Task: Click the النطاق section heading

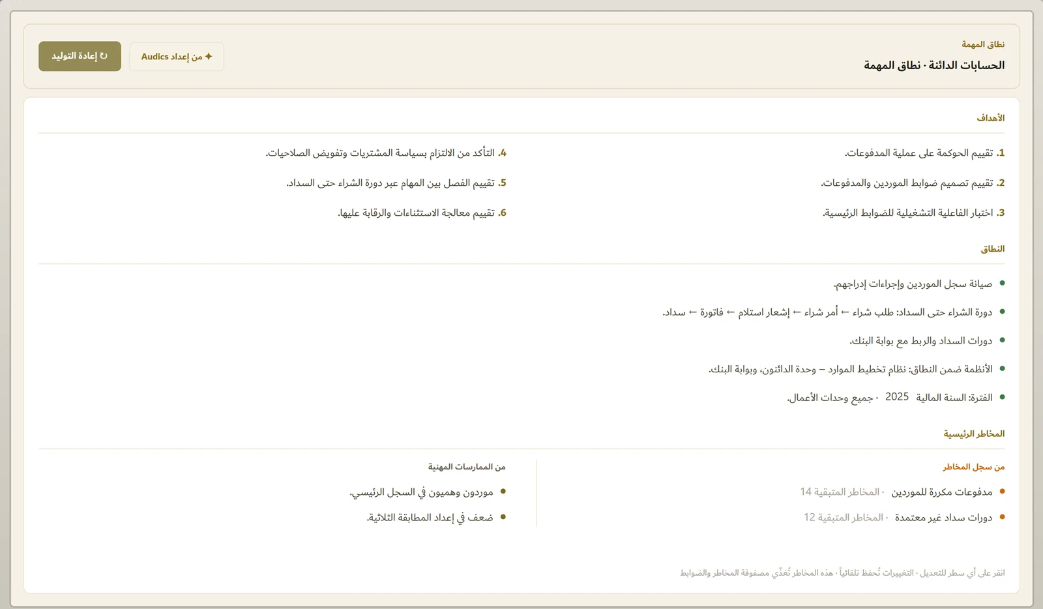Action: tap(993, 249)
